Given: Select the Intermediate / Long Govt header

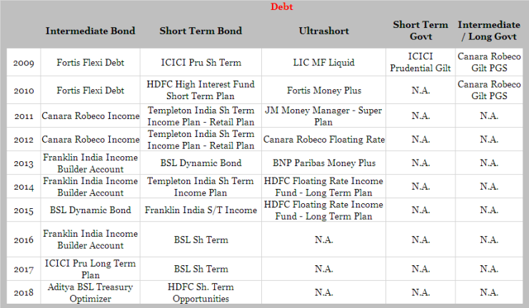Looking at the screenshot, I should point(489,31).
